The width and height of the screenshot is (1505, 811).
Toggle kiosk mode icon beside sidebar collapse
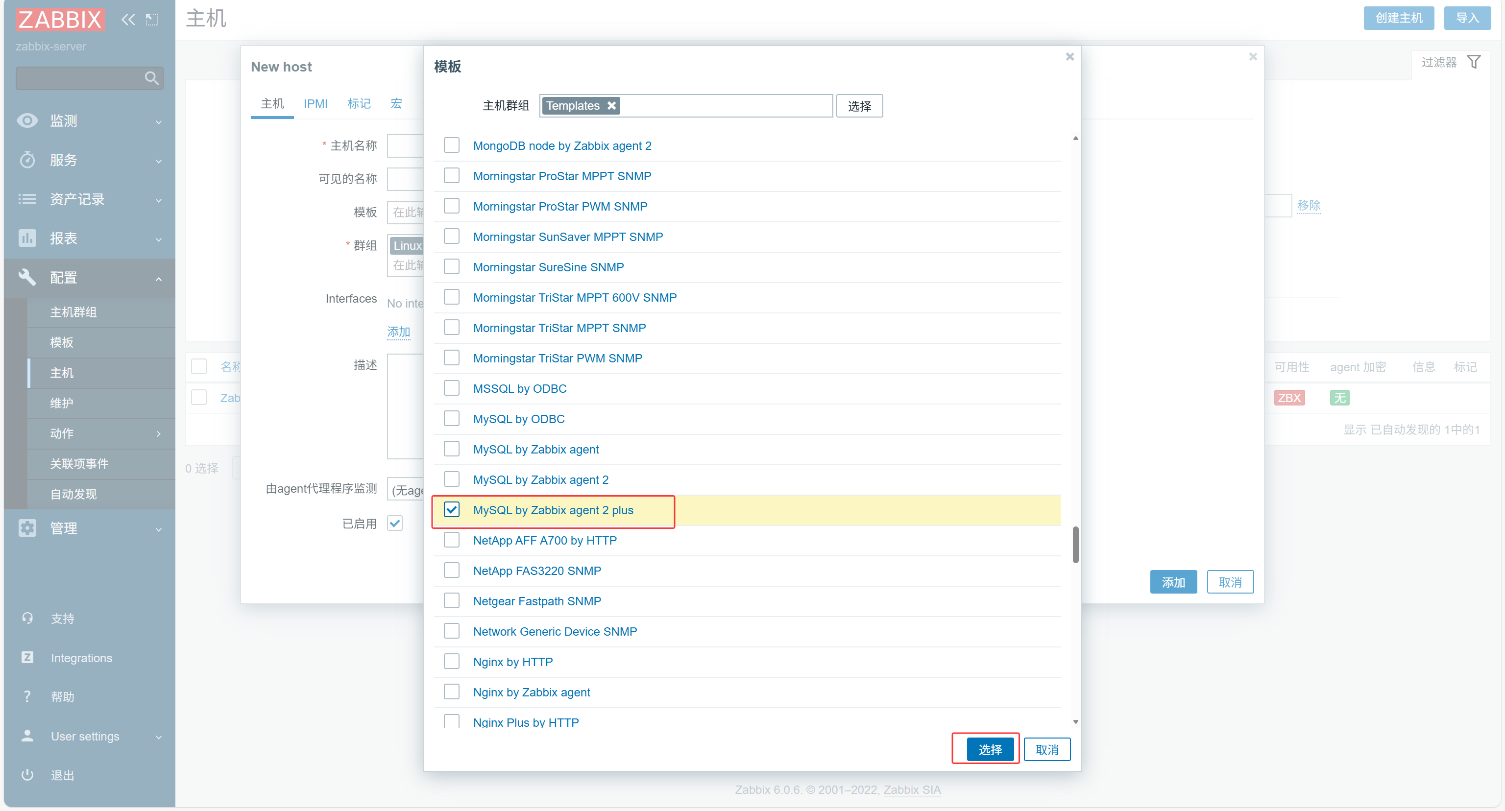pos(152,19)
